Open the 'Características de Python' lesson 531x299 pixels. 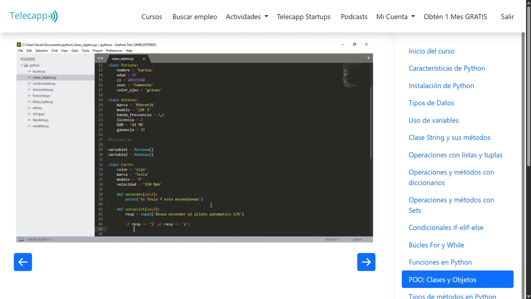pyautogui.click(x=446, y=68)
